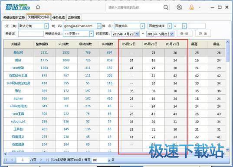Open the start date picker 4月21日
This screenshot has width=233, height=167.
pos(137,34)
